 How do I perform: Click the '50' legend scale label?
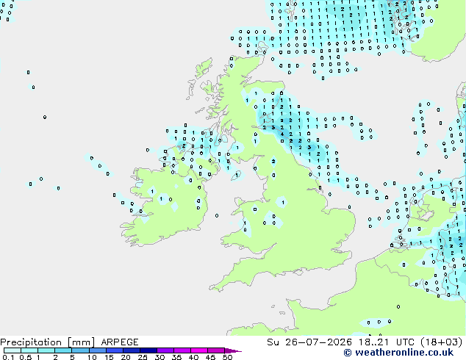(x=227, y=357)
